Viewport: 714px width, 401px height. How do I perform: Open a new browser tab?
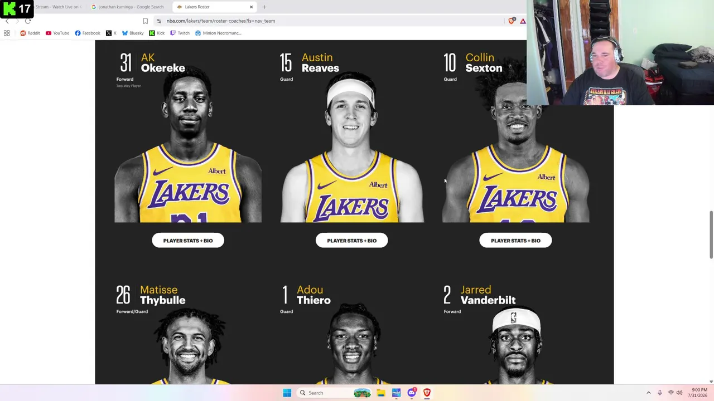click(x=264, y=7)
